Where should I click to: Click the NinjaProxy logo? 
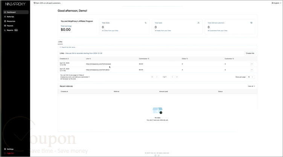[x=15, y=4]
